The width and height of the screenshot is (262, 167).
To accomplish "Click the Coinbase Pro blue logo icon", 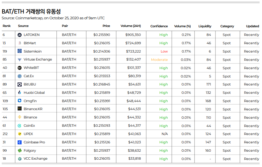I will coord(20,142).
